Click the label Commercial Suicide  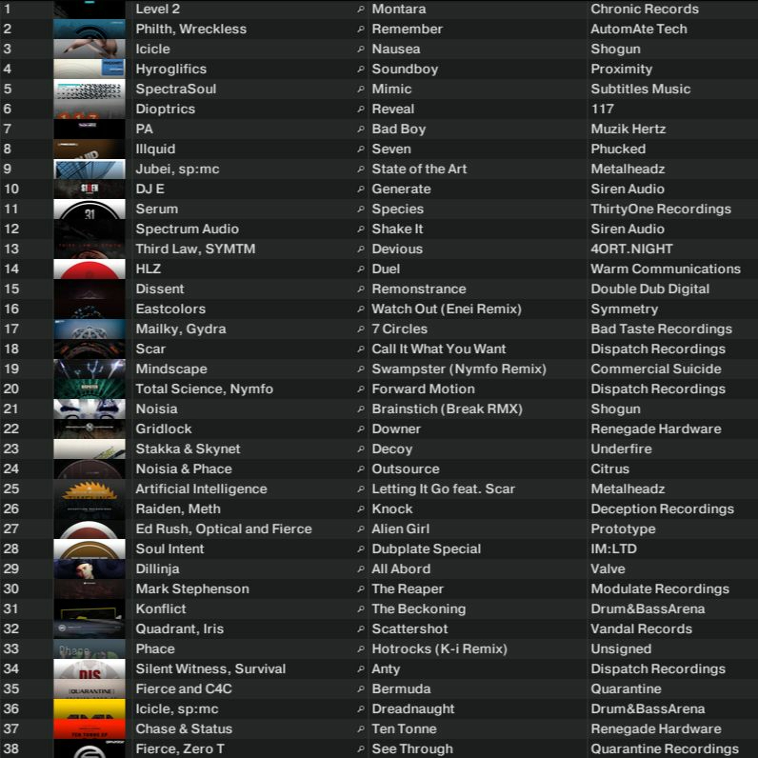click(x=656, y=369)
